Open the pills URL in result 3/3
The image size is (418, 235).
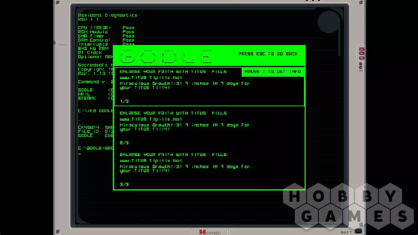point(151,161)
